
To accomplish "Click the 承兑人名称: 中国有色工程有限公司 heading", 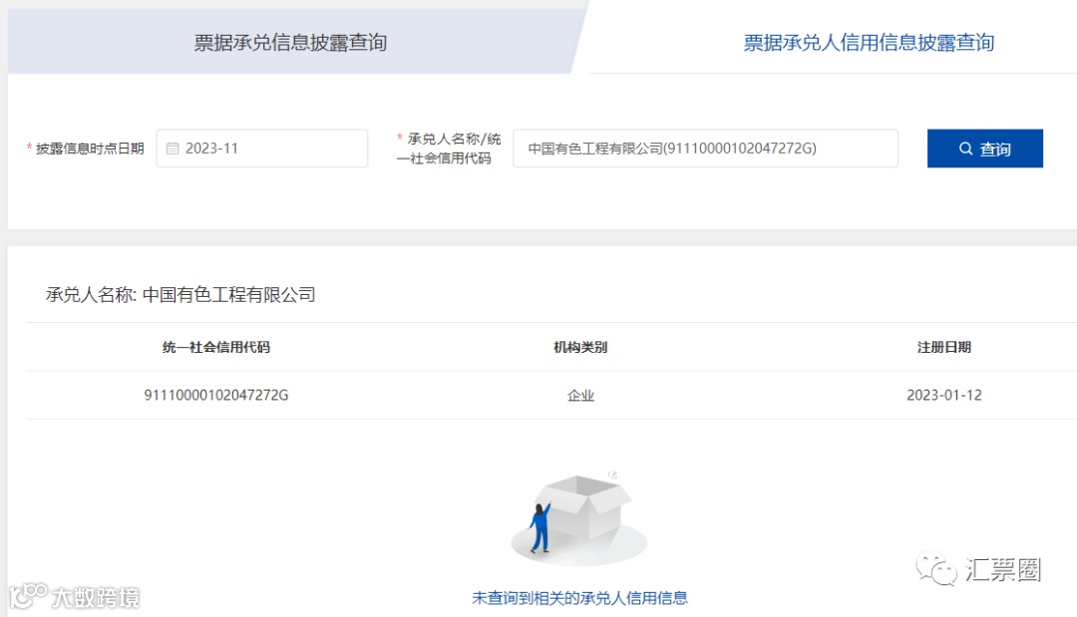I will pos(180,295).
